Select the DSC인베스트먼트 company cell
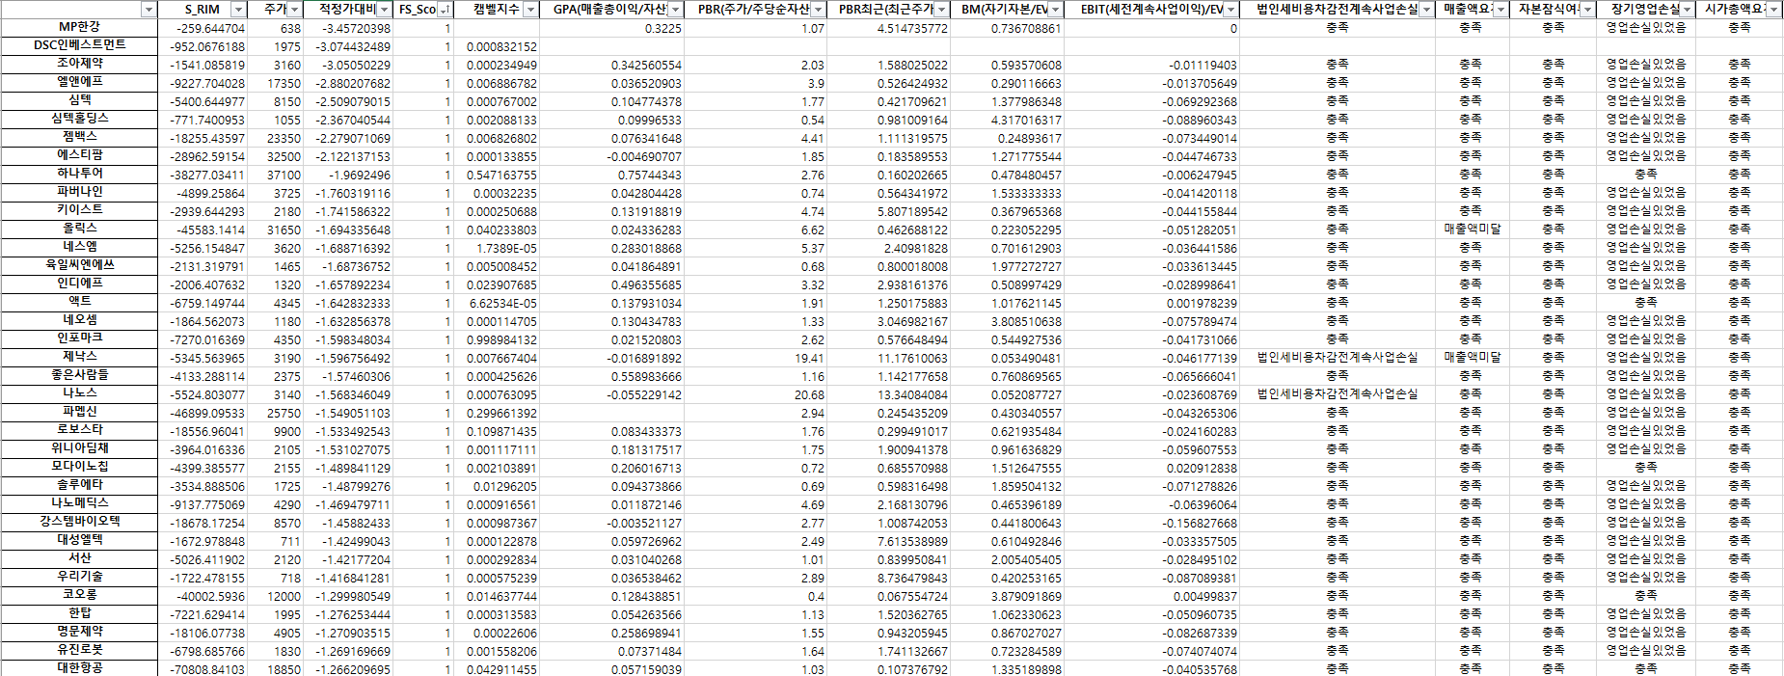 [79, 46]
